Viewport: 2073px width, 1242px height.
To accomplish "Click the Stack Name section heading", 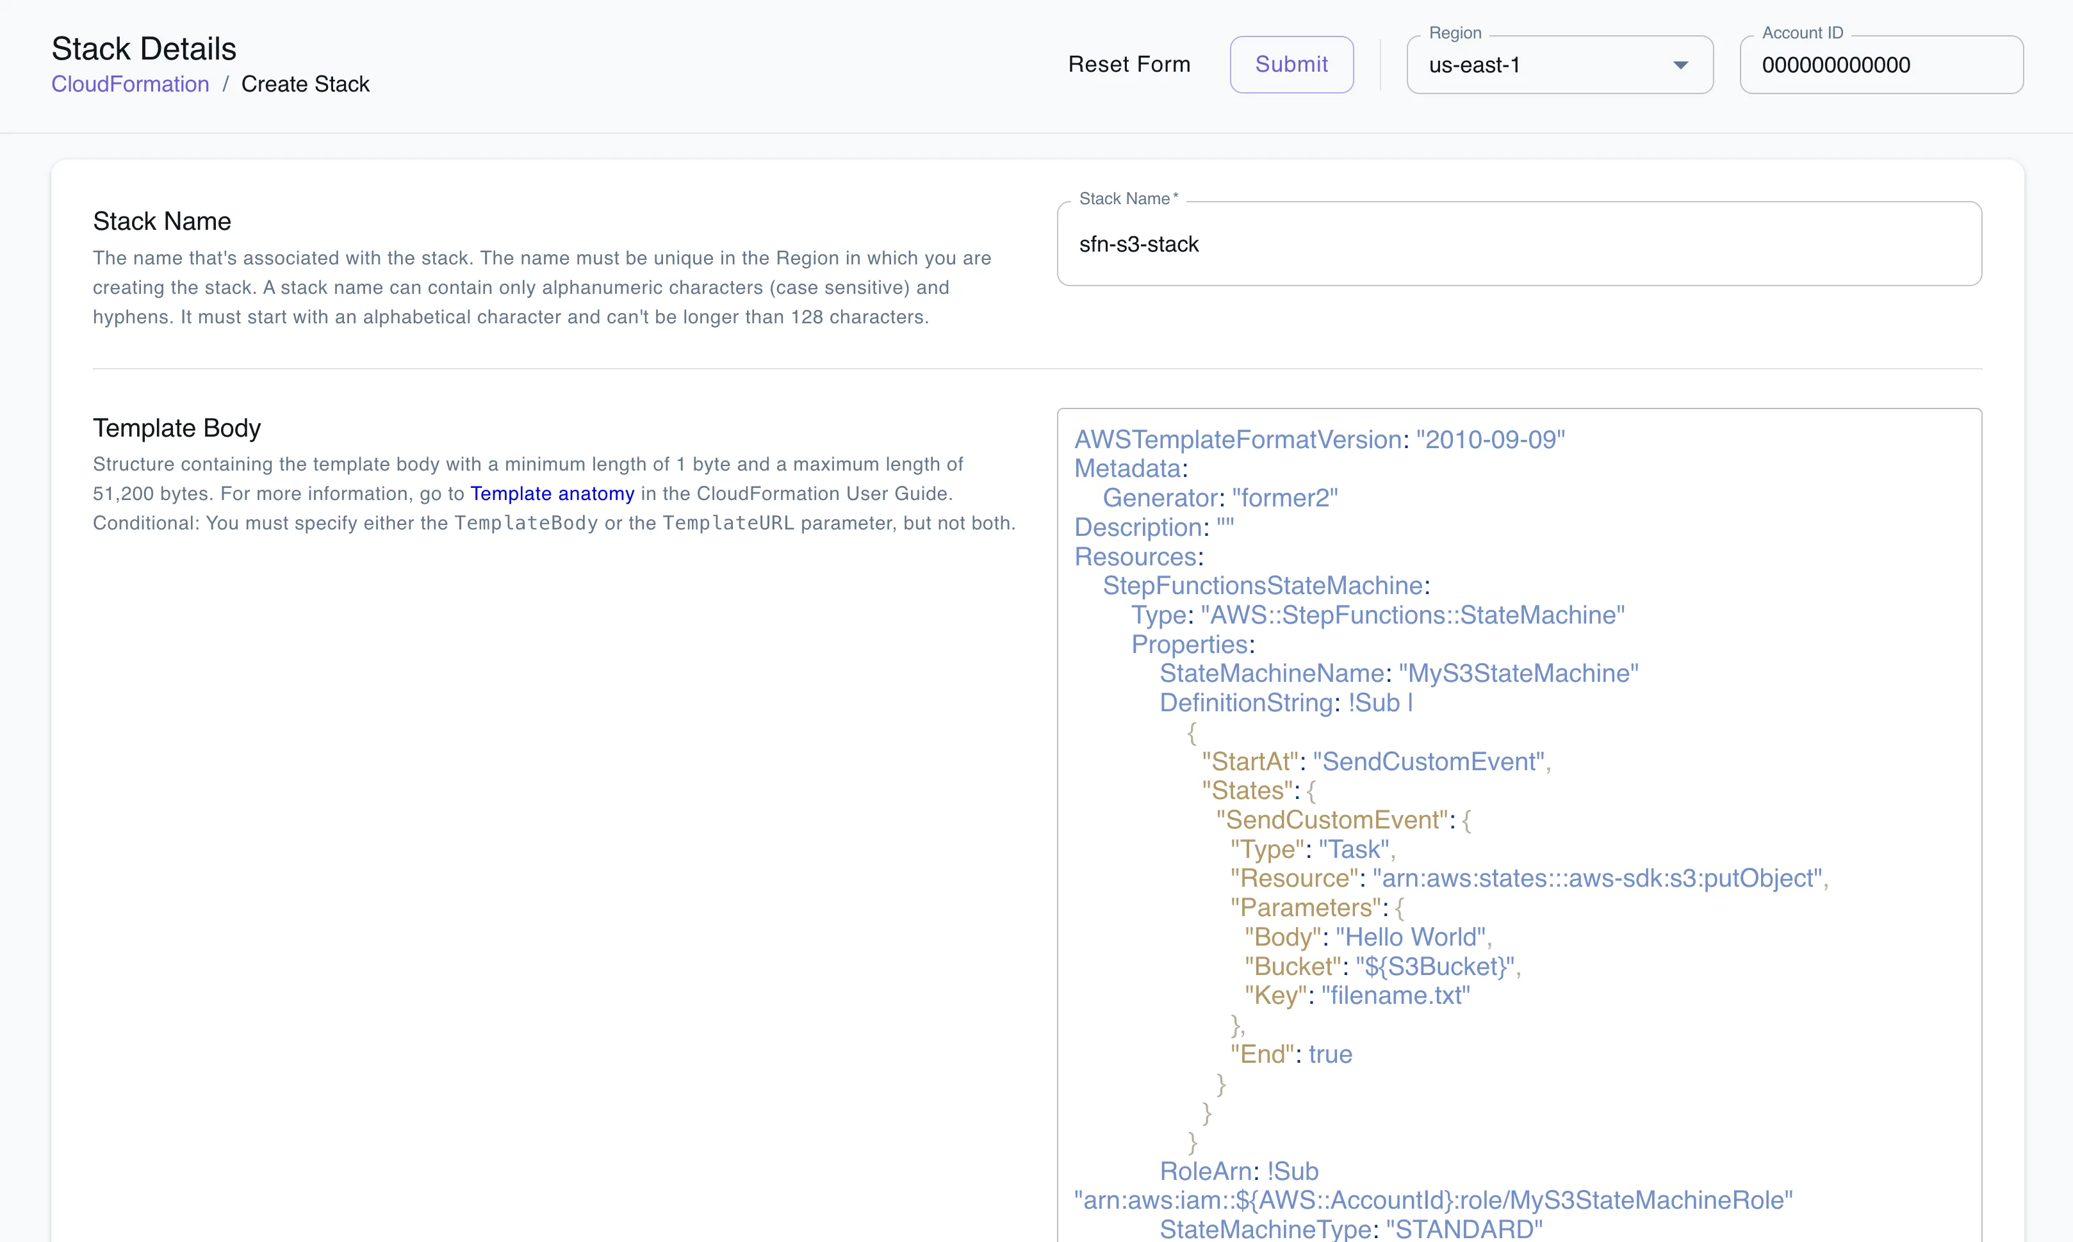I will click(161, 220).
